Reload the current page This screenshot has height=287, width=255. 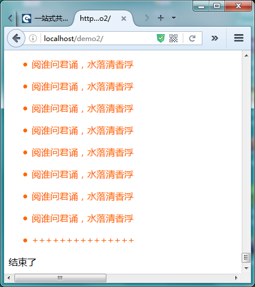(192, 38)
